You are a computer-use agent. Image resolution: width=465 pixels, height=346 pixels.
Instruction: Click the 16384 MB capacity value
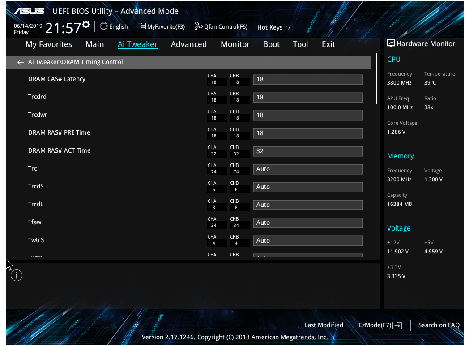tap(399, 204)
